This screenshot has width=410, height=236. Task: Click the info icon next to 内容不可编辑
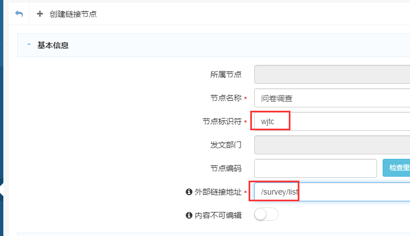click(x=188, y=215)
